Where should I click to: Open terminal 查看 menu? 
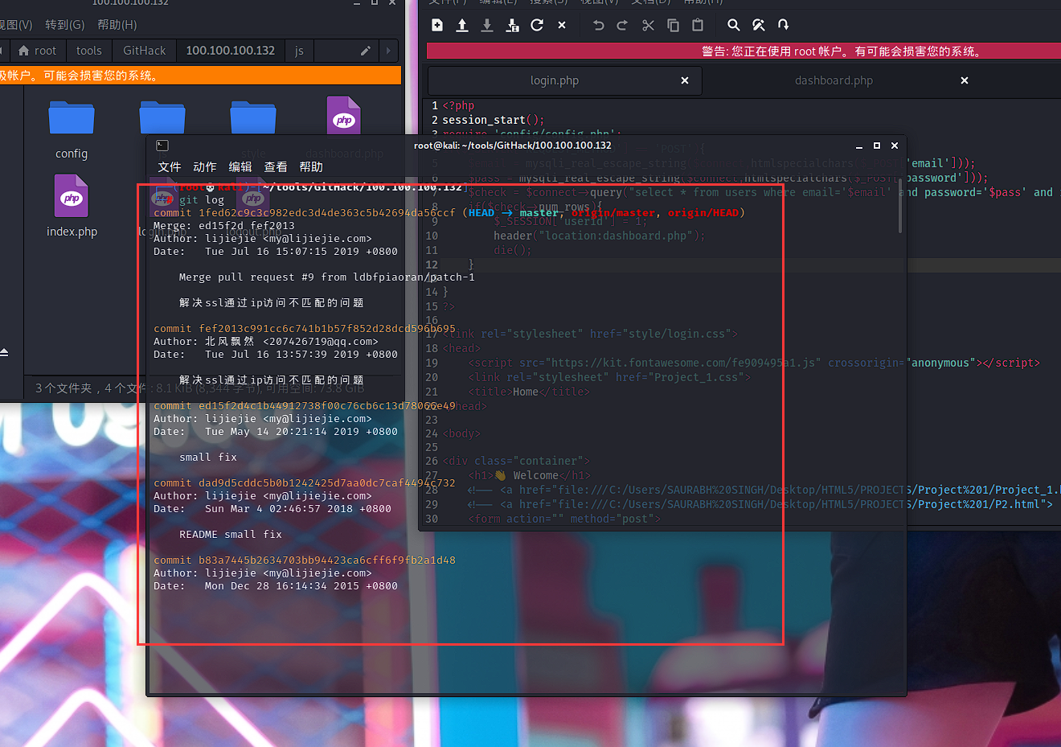coord(276,166)
